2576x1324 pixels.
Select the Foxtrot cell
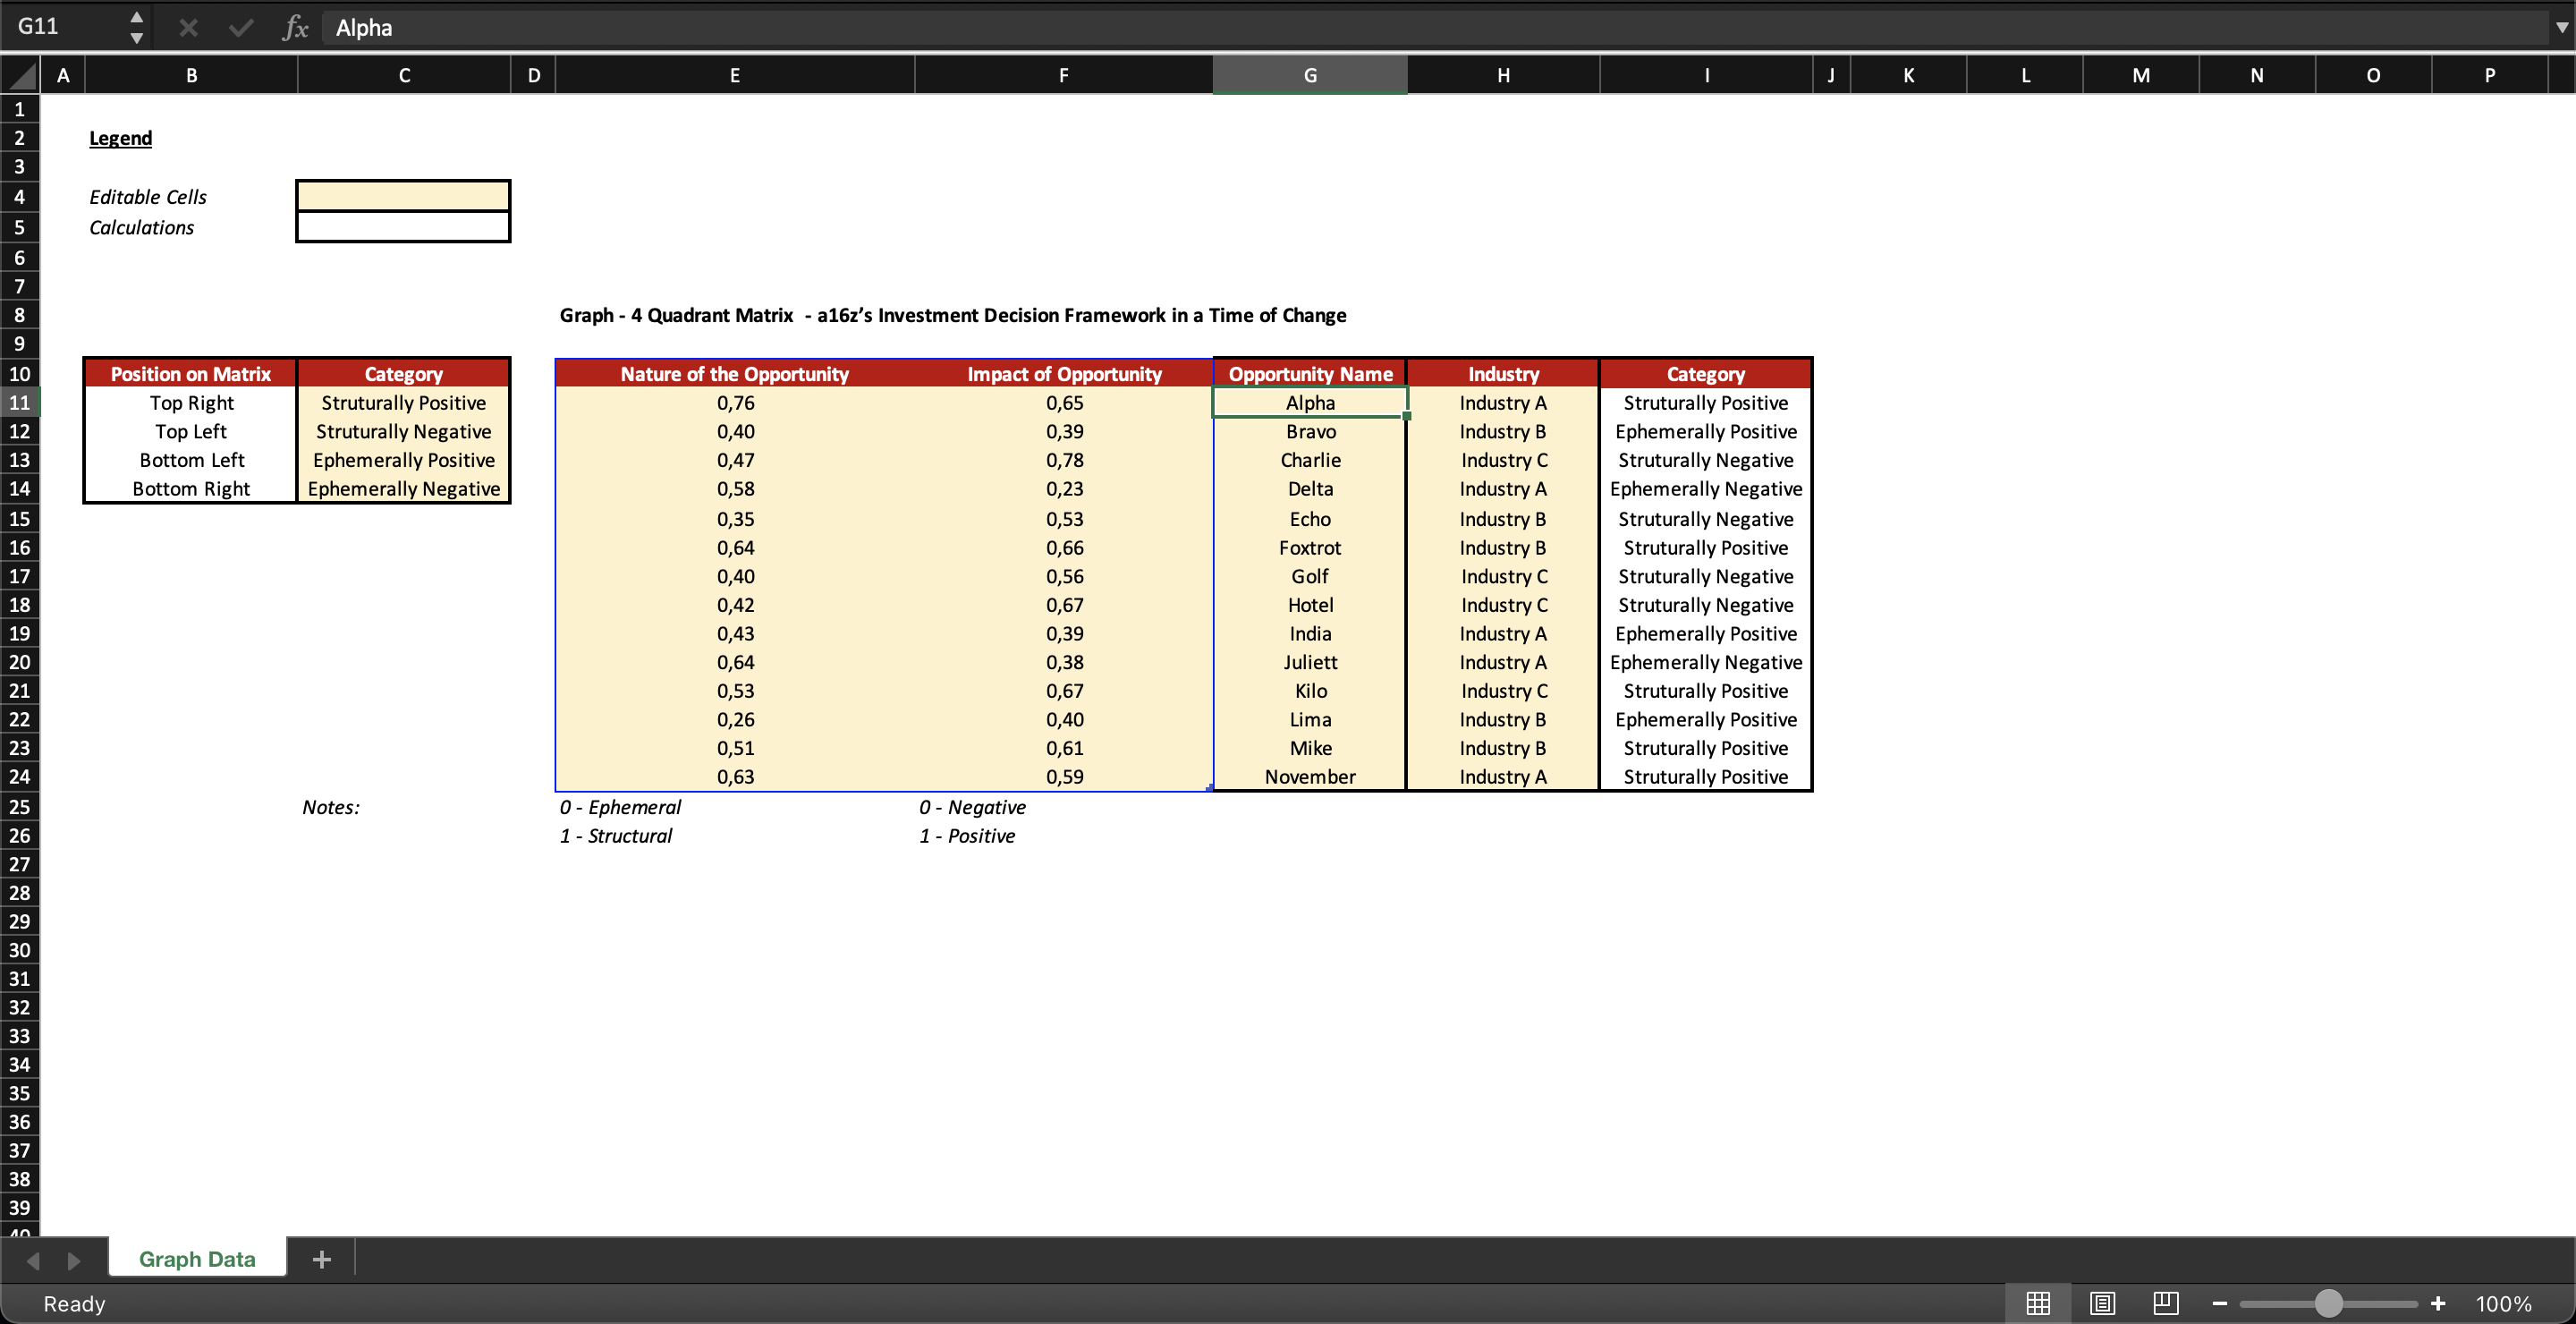(x=1310, y=548)
